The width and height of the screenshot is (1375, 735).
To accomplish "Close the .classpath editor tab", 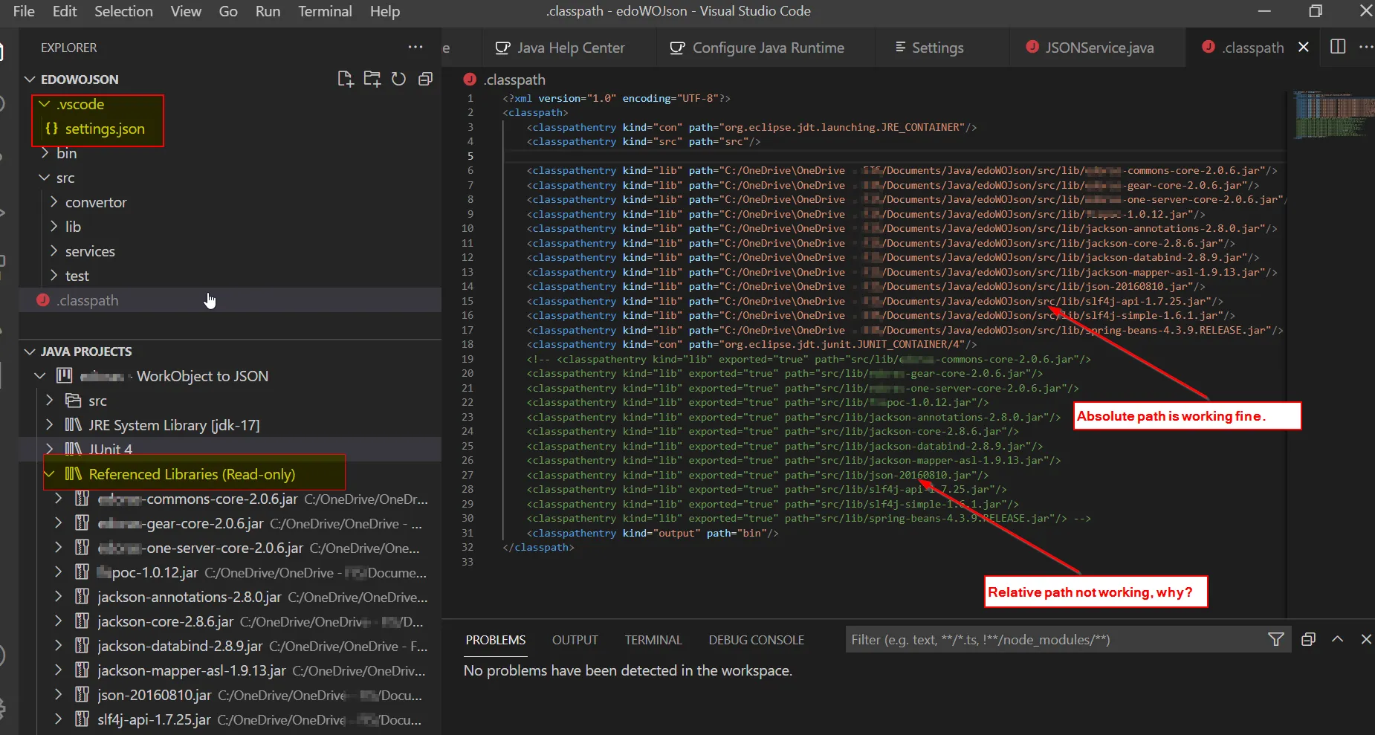I will [x=1303, y=48].
